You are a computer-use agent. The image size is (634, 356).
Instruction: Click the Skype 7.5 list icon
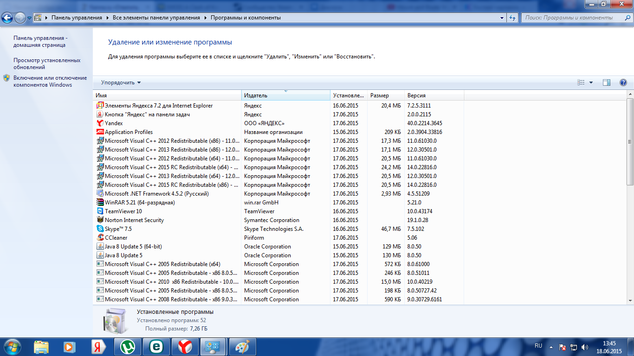100,229
